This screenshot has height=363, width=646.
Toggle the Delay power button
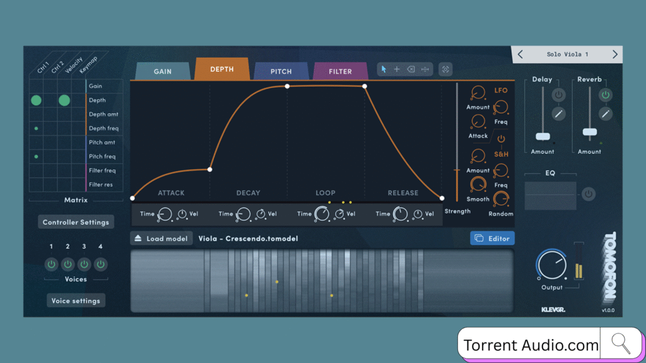point(558,95)
